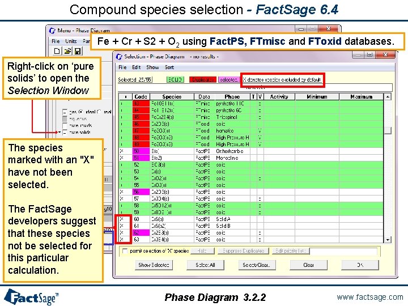Click the red code cell 47
Screen dimensions: 408x306
tap(141, 131)
